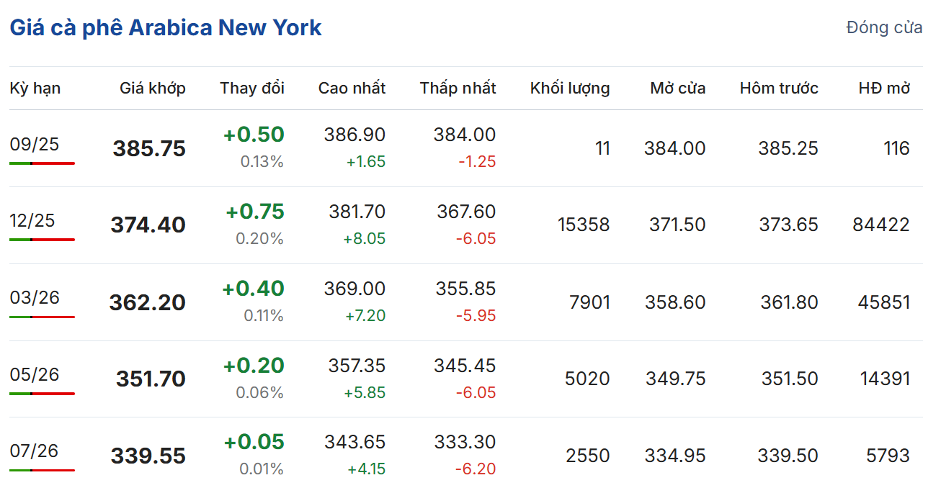Click the Đóng cửa market status label

pos(883,28)
